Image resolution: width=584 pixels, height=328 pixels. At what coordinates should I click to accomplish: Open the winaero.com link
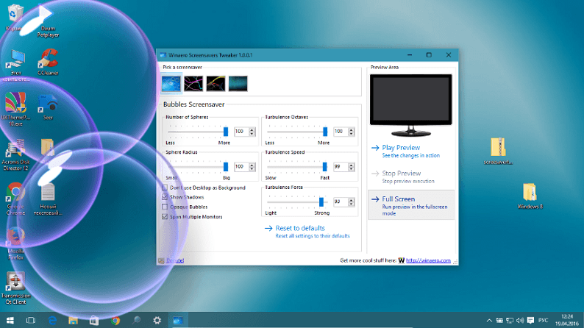428,260
